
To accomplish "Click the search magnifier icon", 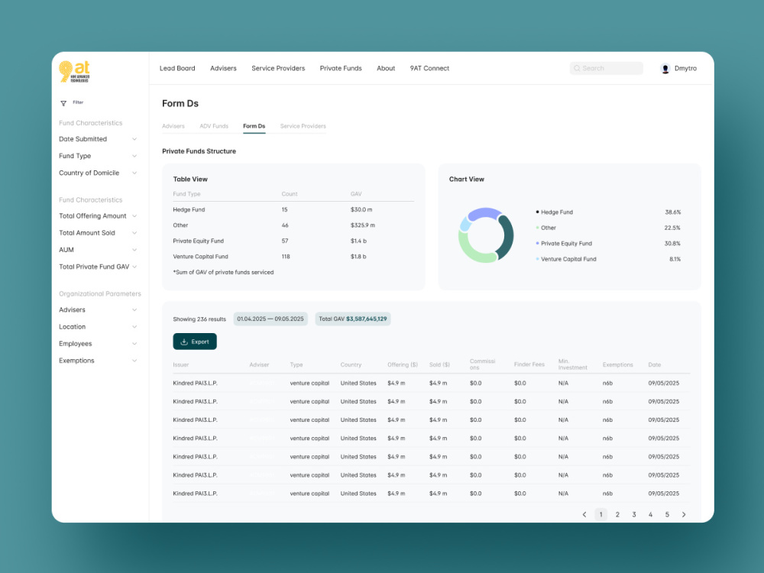I will click(x=577, y=68).
